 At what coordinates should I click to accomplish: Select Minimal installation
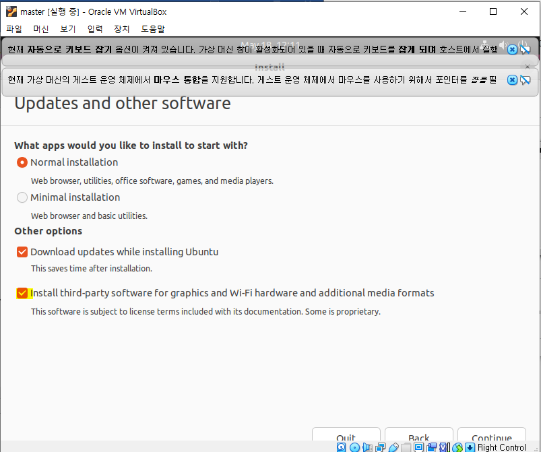pyautogui.click(x=22, y=197)
